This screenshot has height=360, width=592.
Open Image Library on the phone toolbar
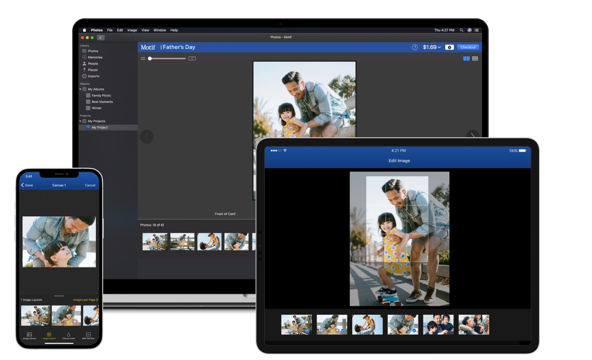(29, 335)
